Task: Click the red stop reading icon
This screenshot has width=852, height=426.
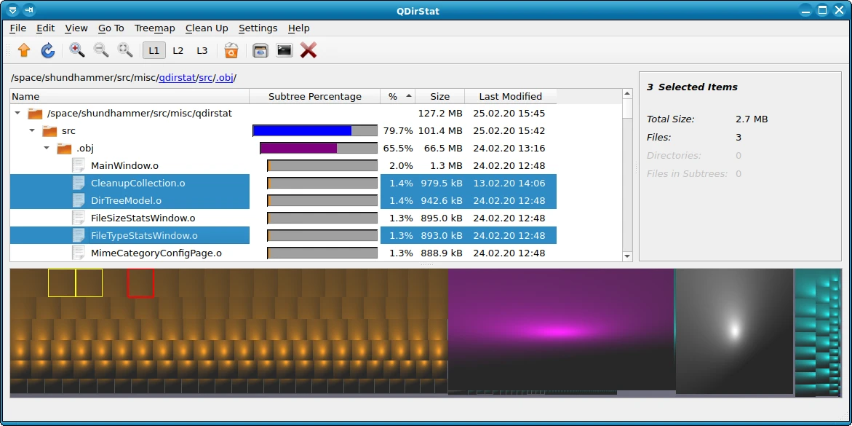Action: point(308,50)
